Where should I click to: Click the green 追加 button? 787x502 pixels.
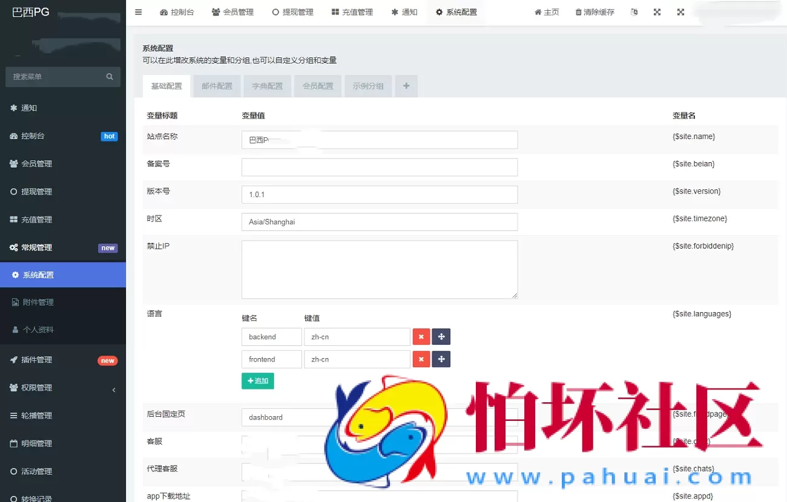click(258, 380)
